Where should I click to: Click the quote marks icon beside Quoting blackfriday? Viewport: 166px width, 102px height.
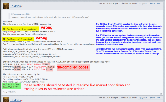[x=12, y=14]
